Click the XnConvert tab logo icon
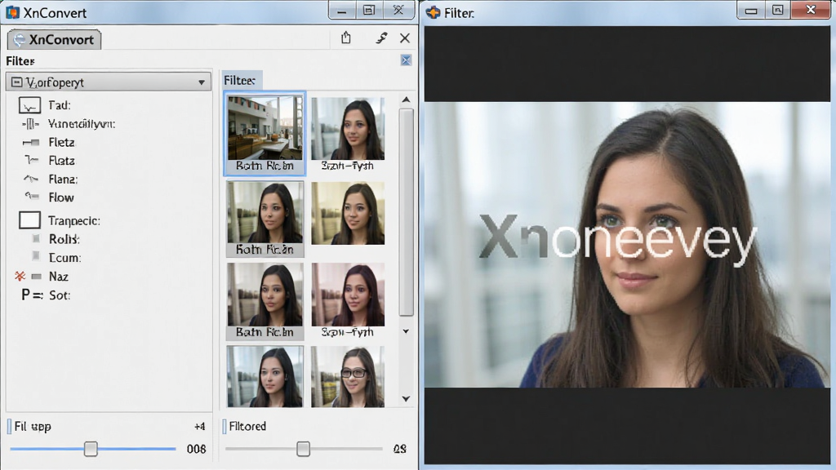The width and height of the screenshot is (836, 470). (20, 39)
